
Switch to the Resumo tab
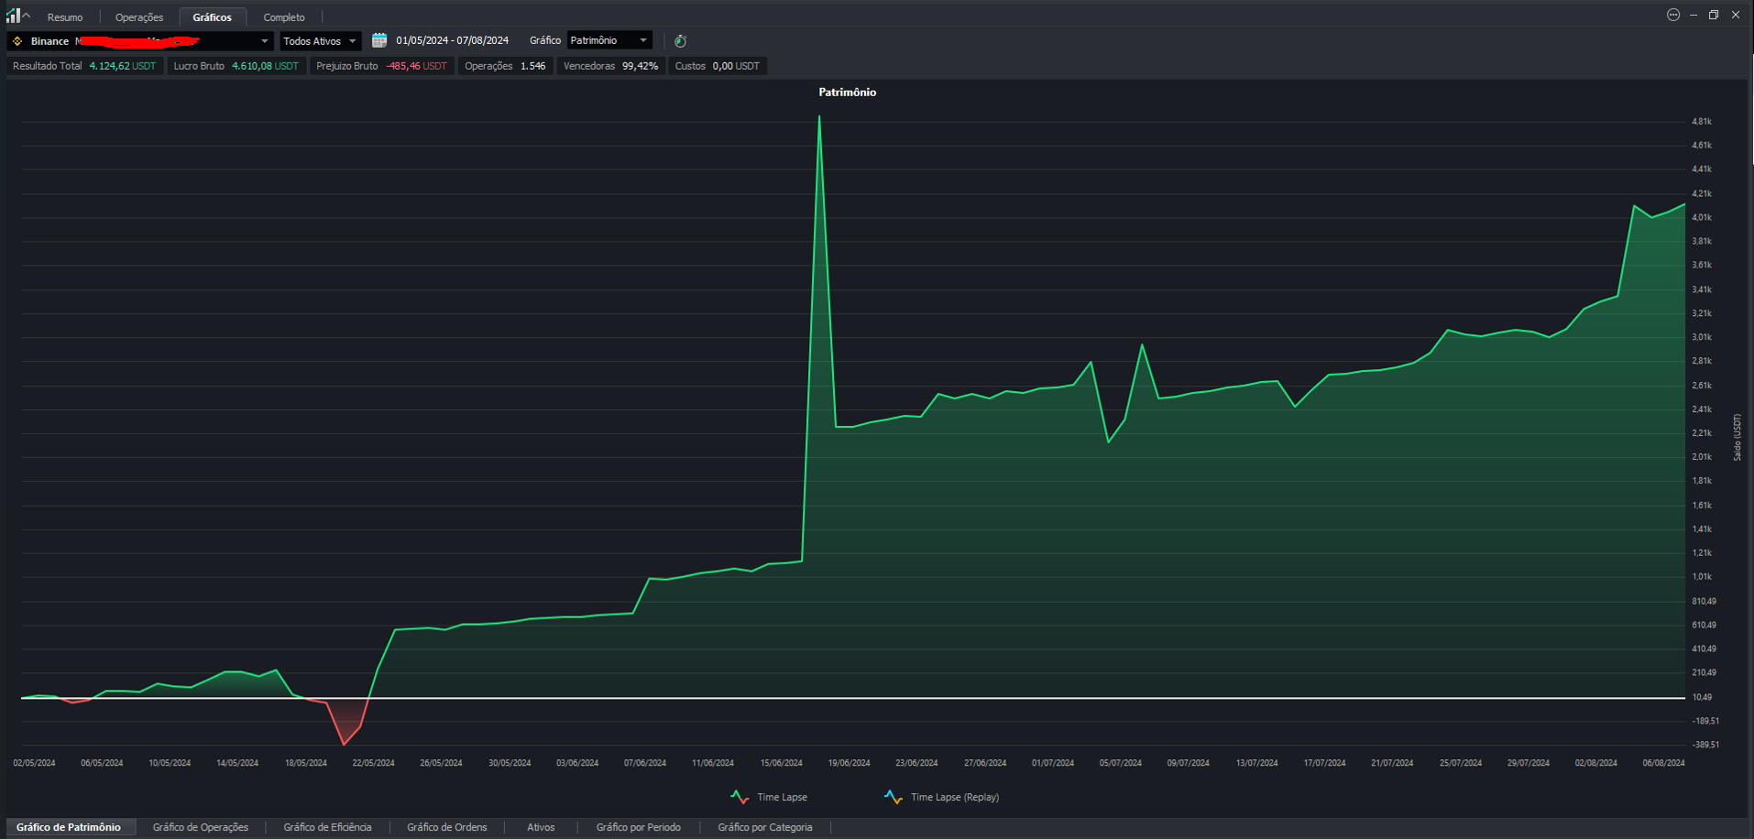(65, 17)
